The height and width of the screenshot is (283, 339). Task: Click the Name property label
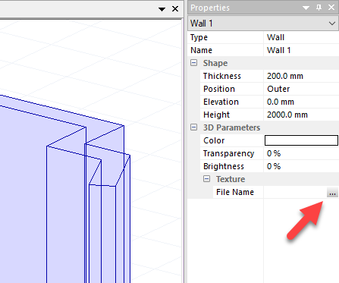point(201,50)
